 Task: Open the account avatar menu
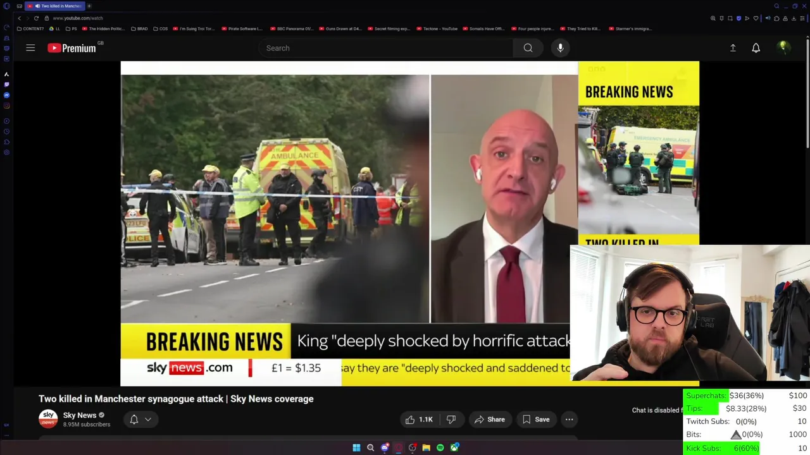pos(783,47)
